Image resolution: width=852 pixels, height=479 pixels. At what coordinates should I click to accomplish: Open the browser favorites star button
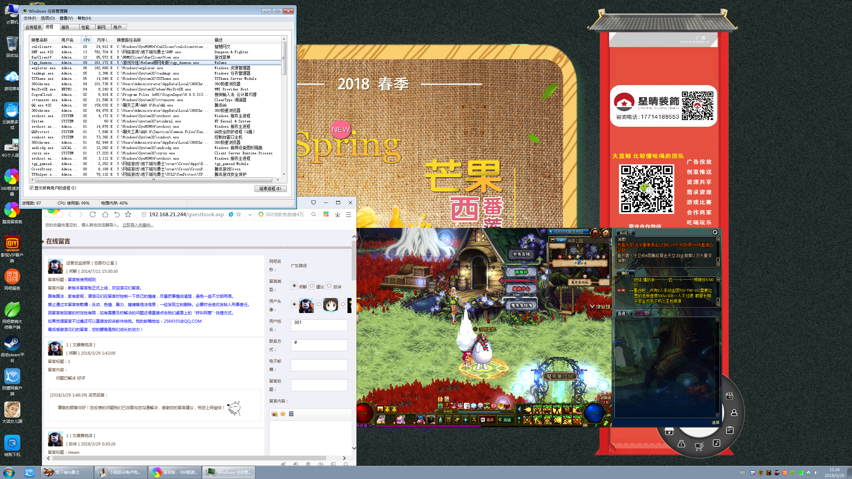[x=128, y=215]
